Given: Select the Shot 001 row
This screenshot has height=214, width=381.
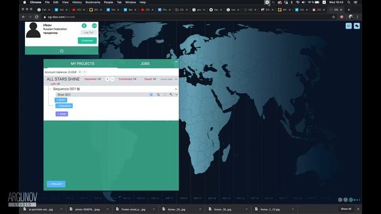Looking at the screenshot, I should tap(117, 95).
